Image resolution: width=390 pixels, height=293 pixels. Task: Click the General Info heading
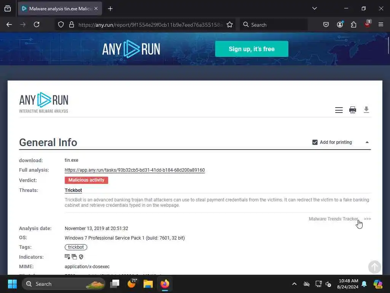tap(48, 143)
